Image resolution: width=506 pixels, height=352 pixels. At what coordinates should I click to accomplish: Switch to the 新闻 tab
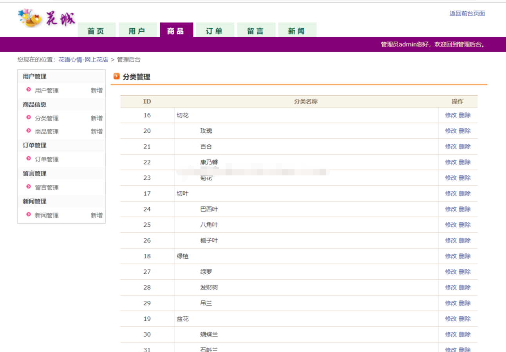pos(297,30)
